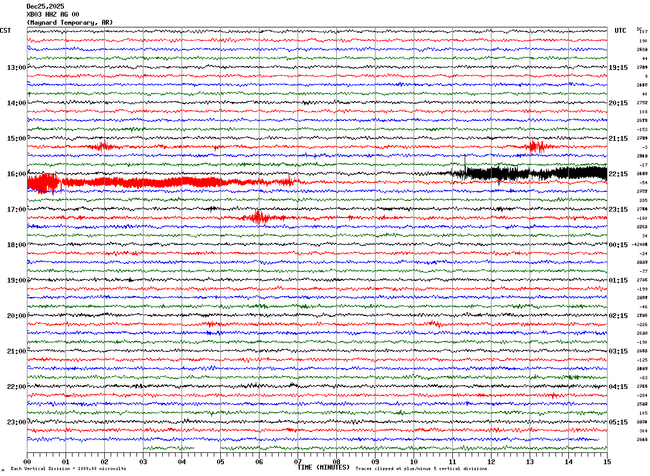
Task: Click the 04:15 UTC time label
Action: (618, 387)
